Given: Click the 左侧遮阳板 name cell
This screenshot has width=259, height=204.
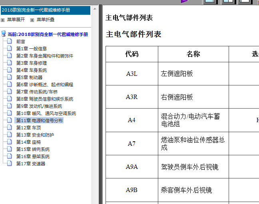Looking at the screenshot, I should [193, 73].
